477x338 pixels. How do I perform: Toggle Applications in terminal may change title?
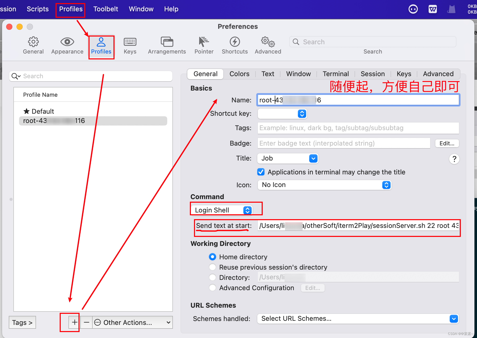[261, 172]
